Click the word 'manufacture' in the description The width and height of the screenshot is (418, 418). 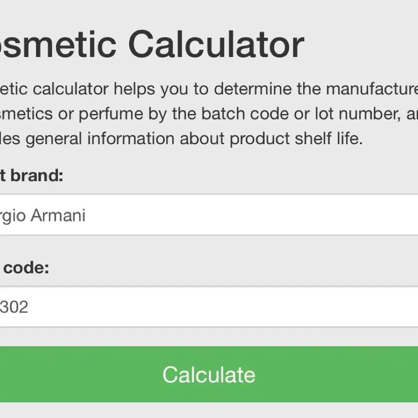tap(371, 89)
